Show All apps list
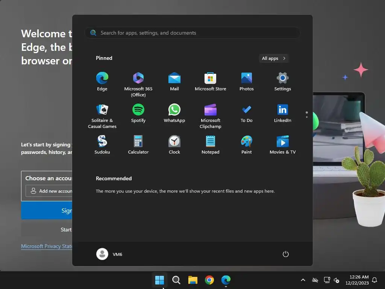 coord(274,58)
